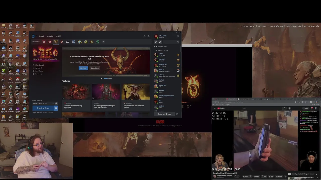Focus the YouTube search field

click(x=262, y=108)
